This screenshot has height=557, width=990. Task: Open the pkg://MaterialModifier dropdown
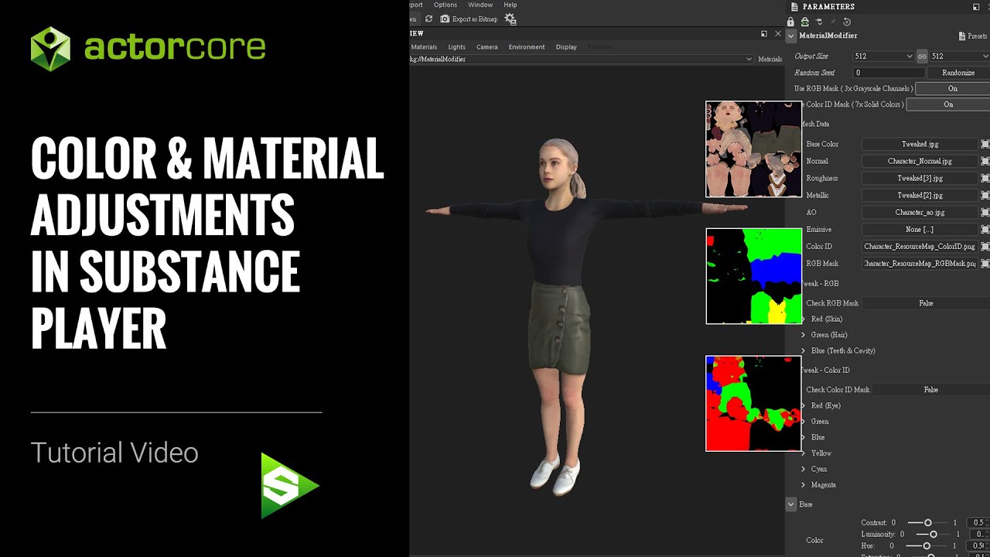tap(582, 59)
